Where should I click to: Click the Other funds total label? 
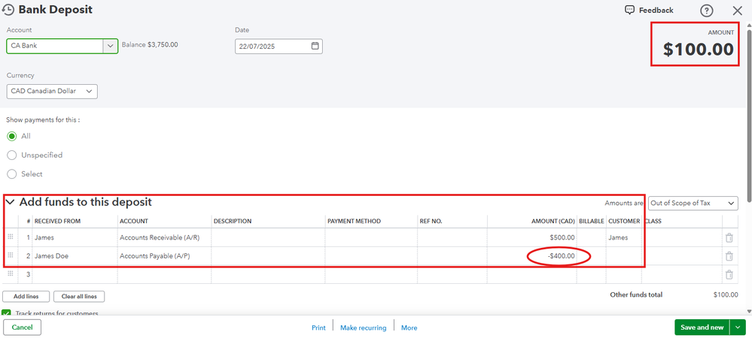(636, 294)
